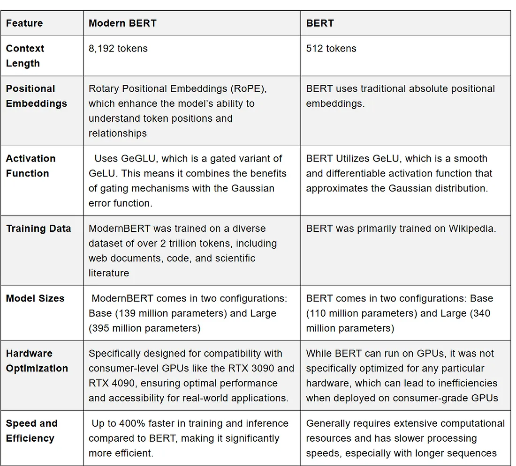Click the 2 trillion tokens description
Viewport: 516px width, 466px height.
[x=192, y=251]
